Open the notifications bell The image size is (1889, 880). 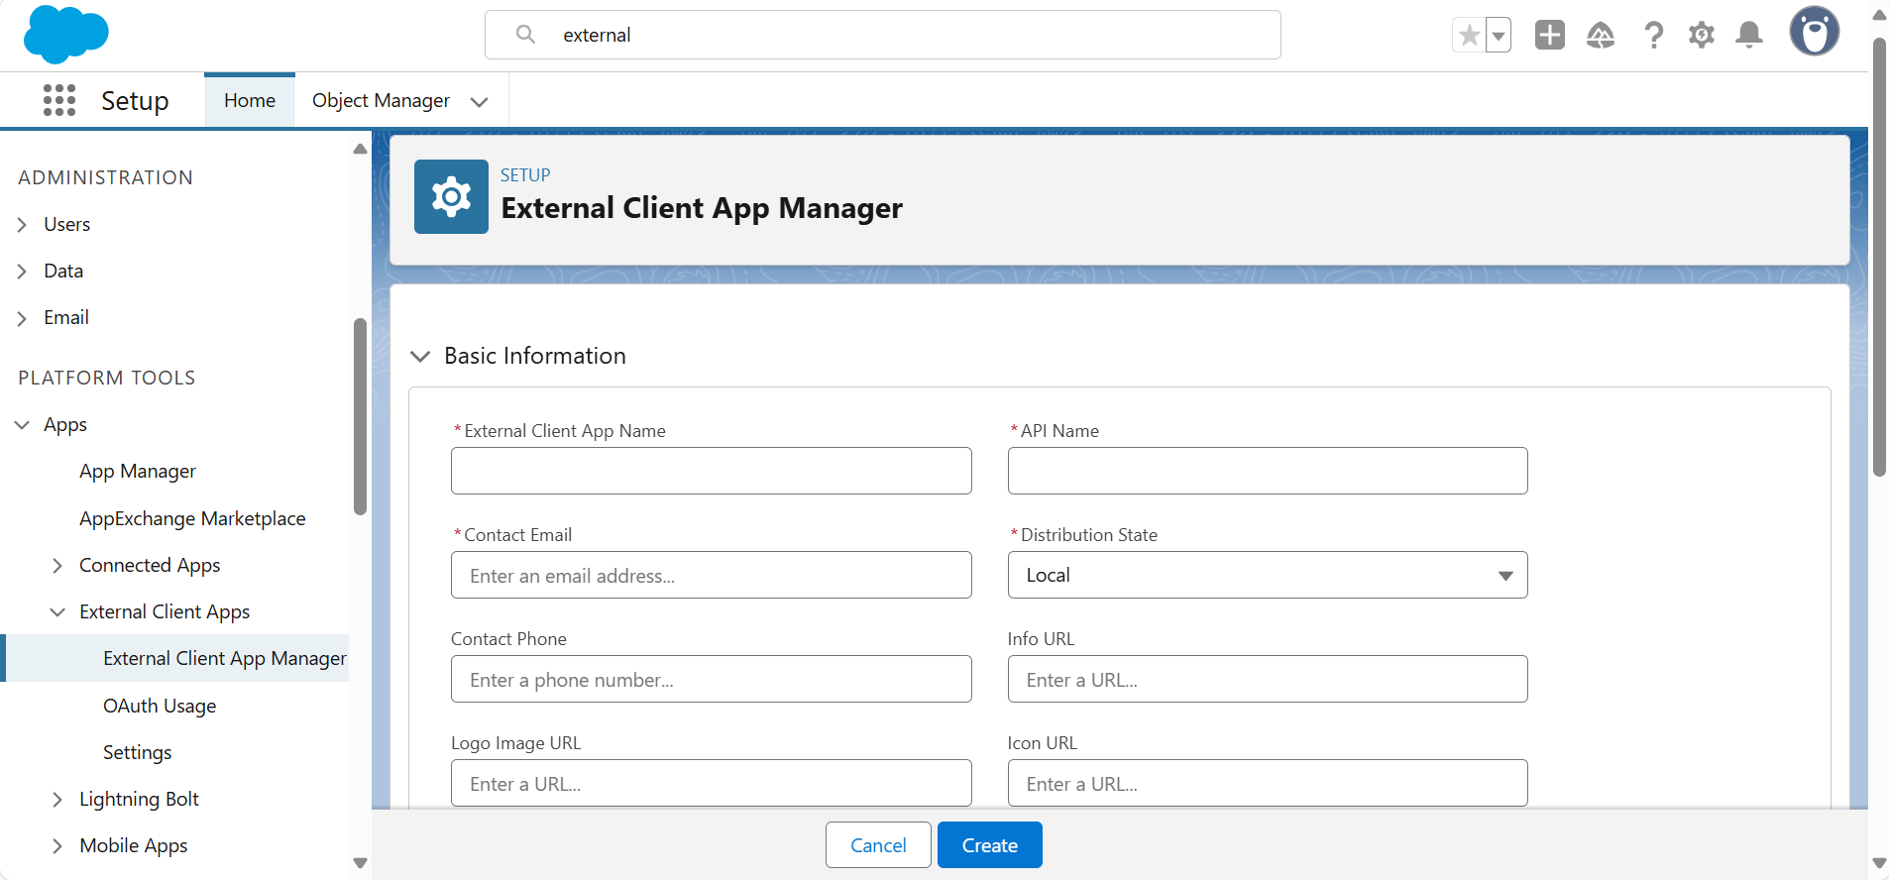coord(1749,36)
